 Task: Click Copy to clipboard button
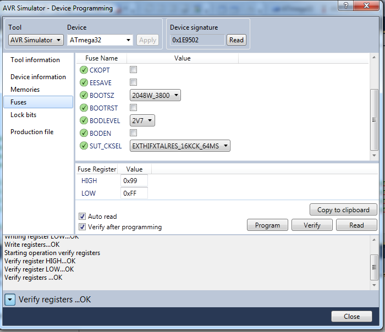click(x=343, y=210)
